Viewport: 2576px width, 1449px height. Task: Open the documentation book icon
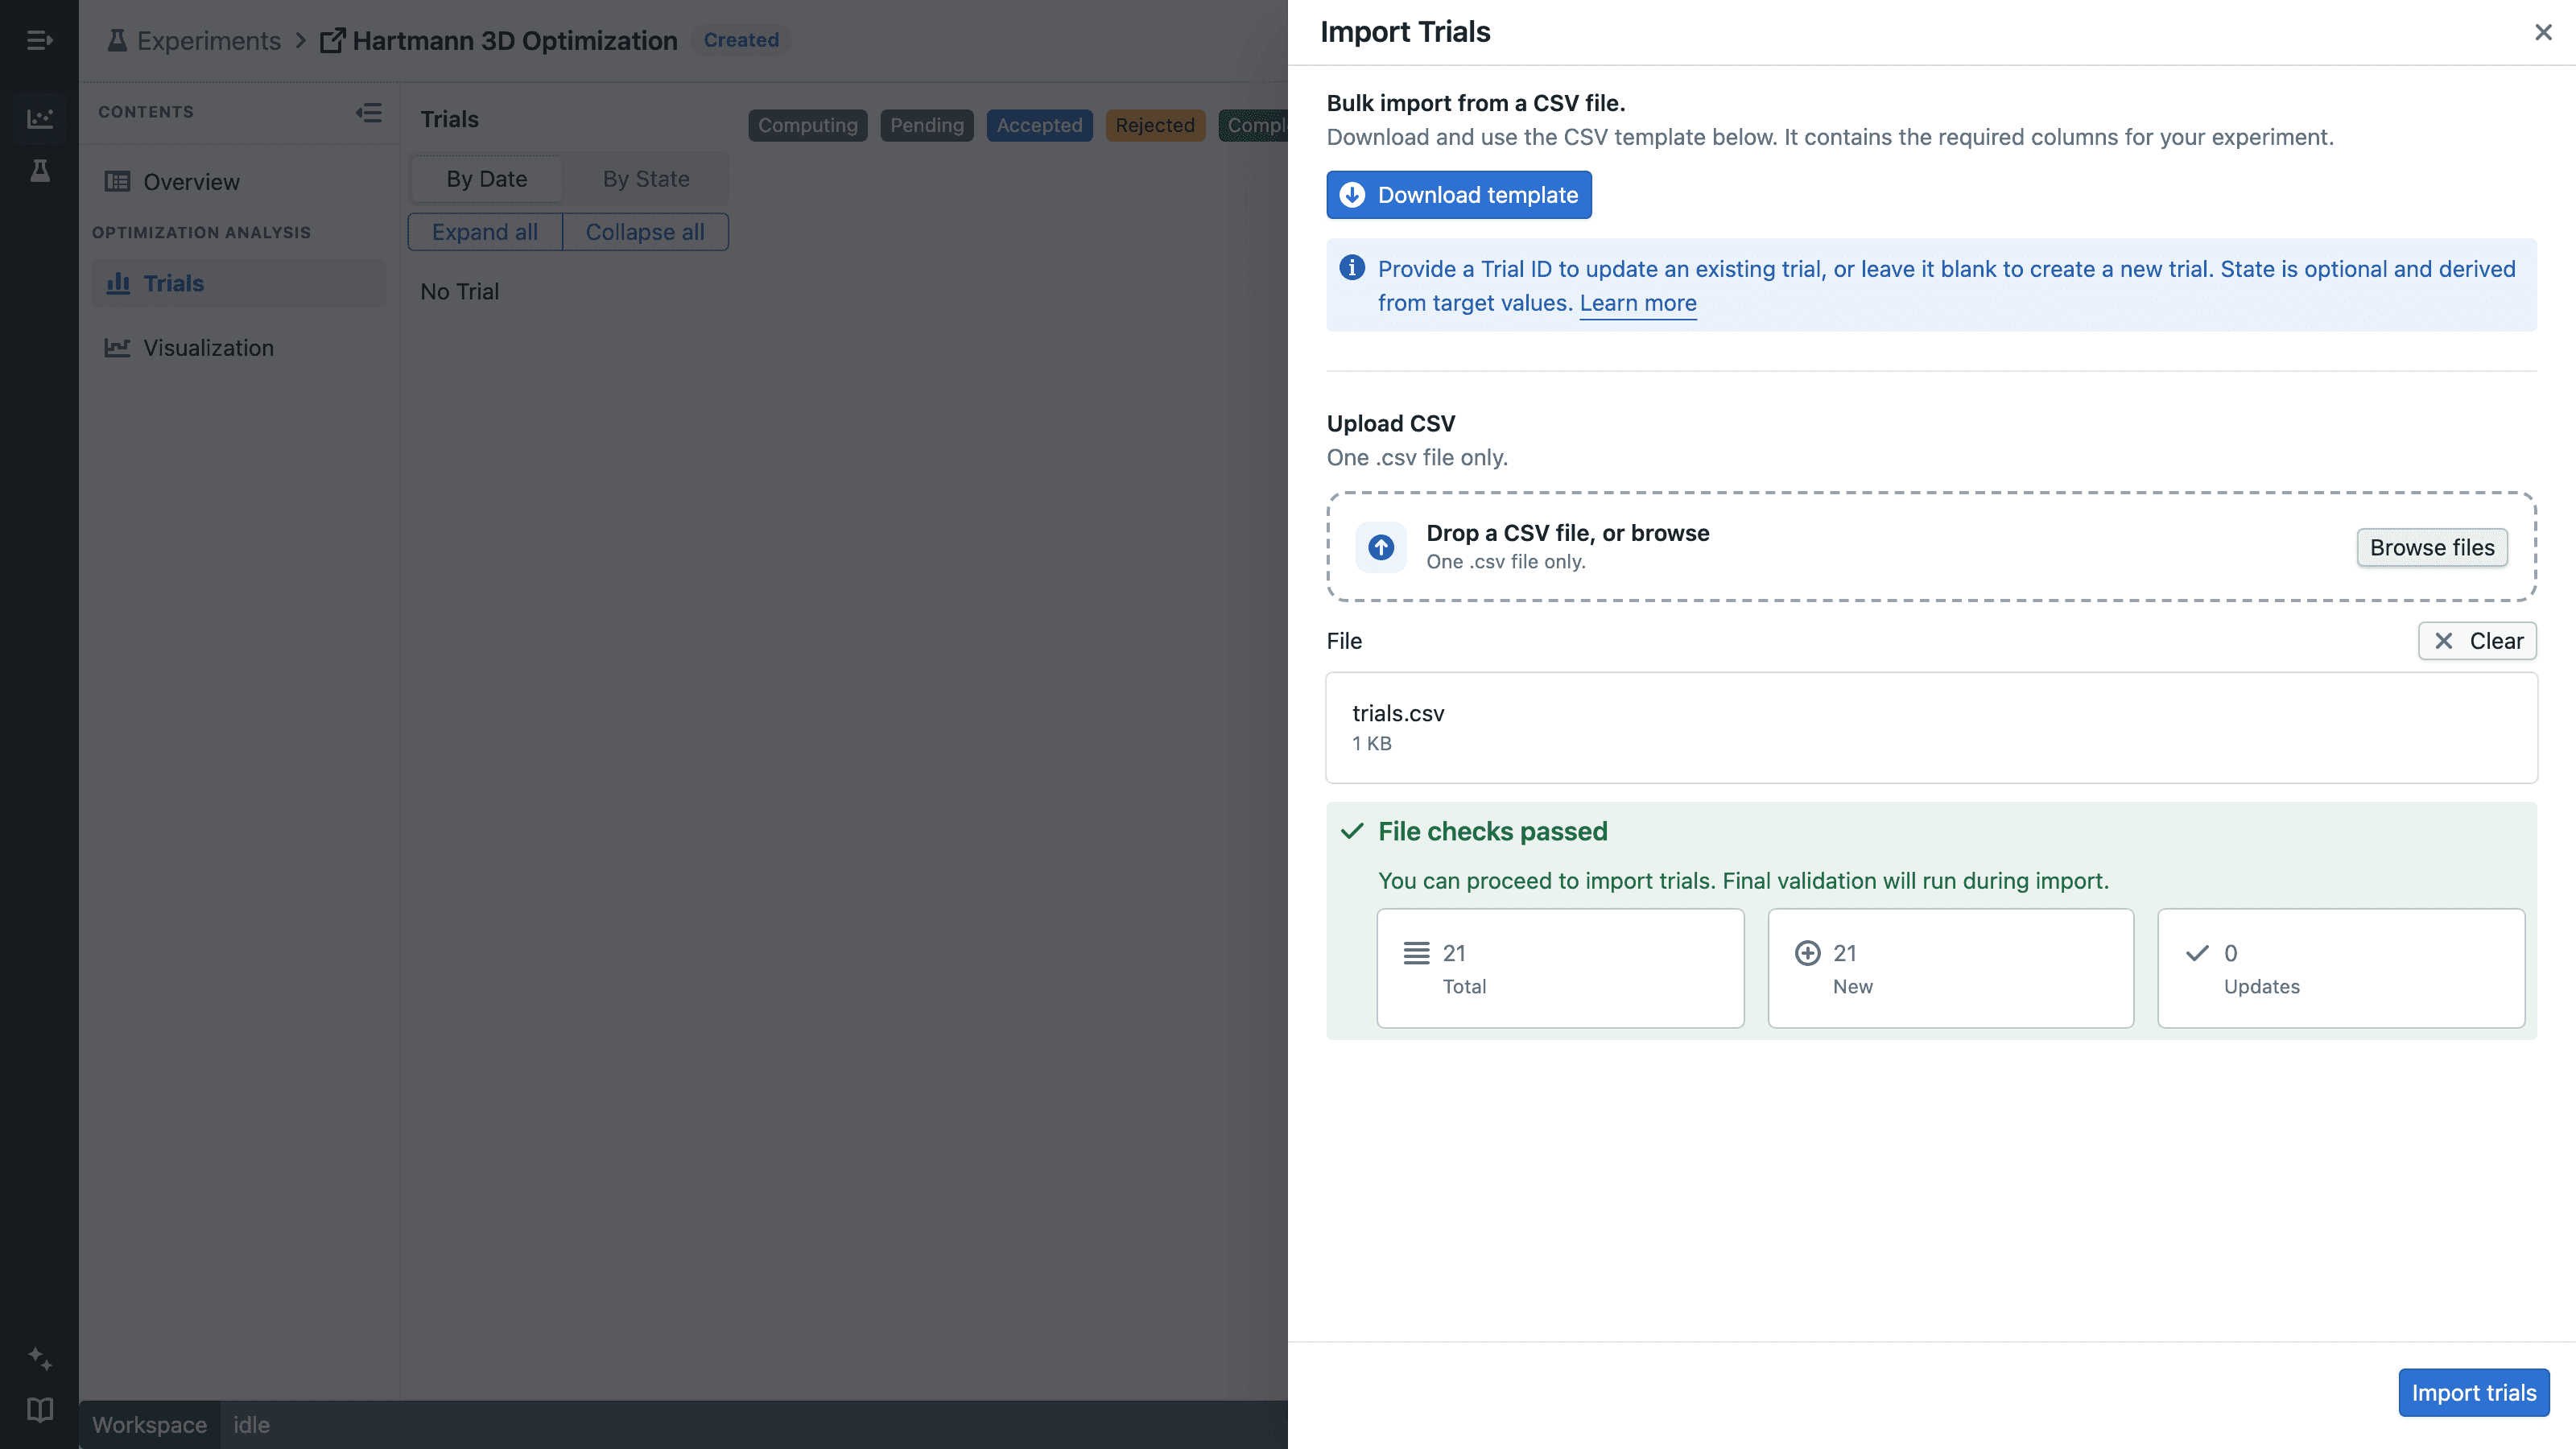click(x=39, y=1410)
